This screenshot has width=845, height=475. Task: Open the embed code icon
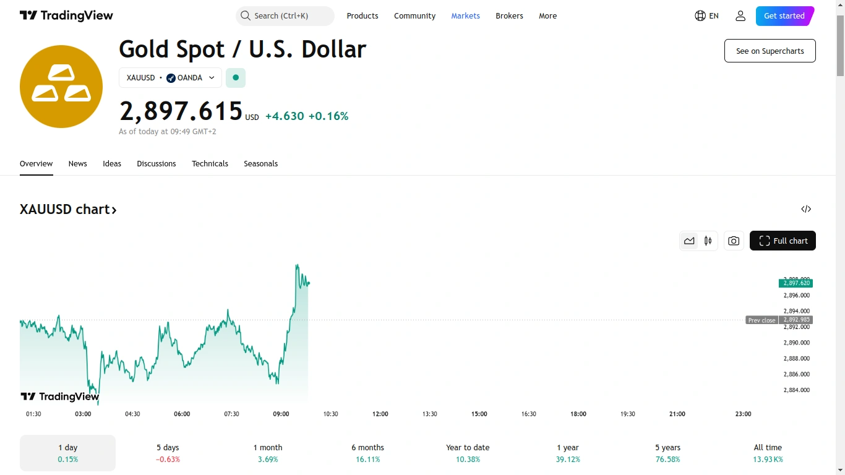pos(806,209)
